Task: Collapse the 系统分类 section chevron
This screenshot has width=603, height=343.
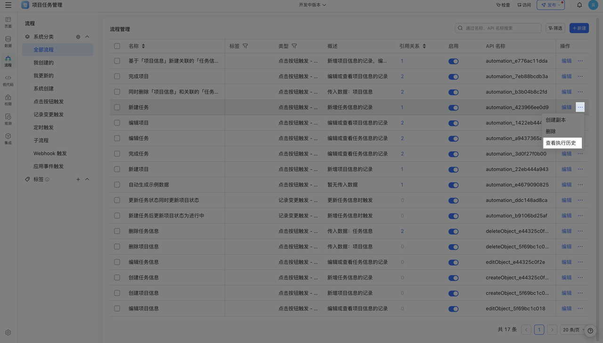Action: tap(87, 37)
